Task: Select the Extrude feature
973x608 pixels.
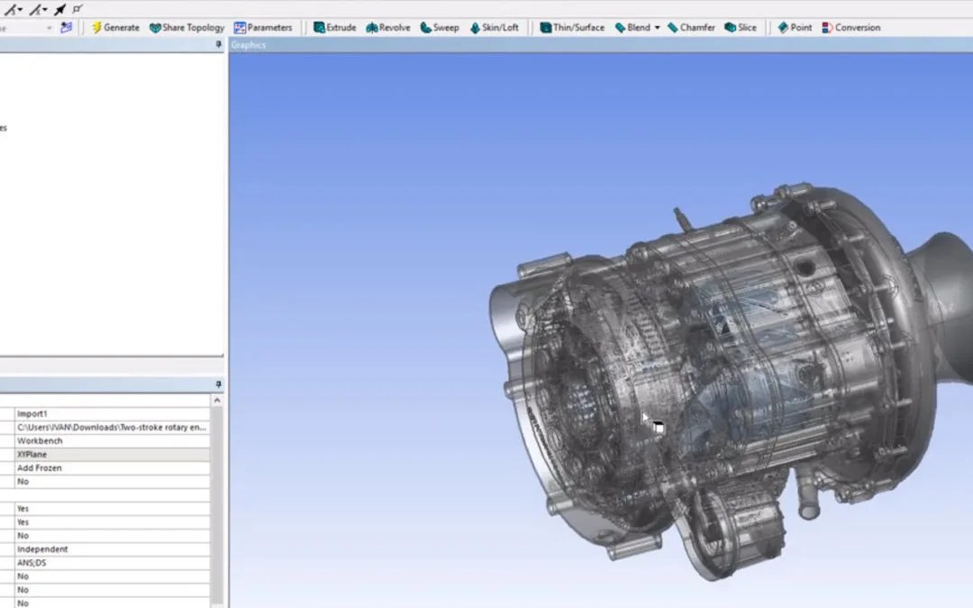Action: click(x=334, y=27)
